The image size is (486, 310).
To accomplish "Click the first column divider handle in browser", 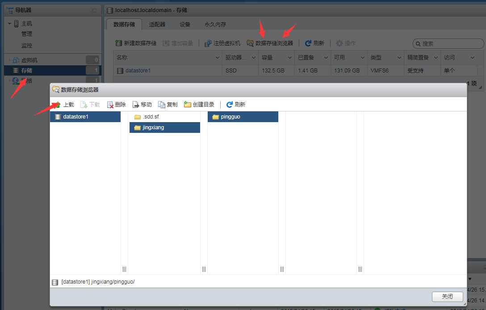I will tap(124, 269).
